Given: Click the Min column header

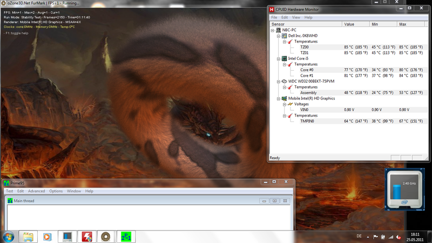Looking at the screenshot, I should 383,24.
